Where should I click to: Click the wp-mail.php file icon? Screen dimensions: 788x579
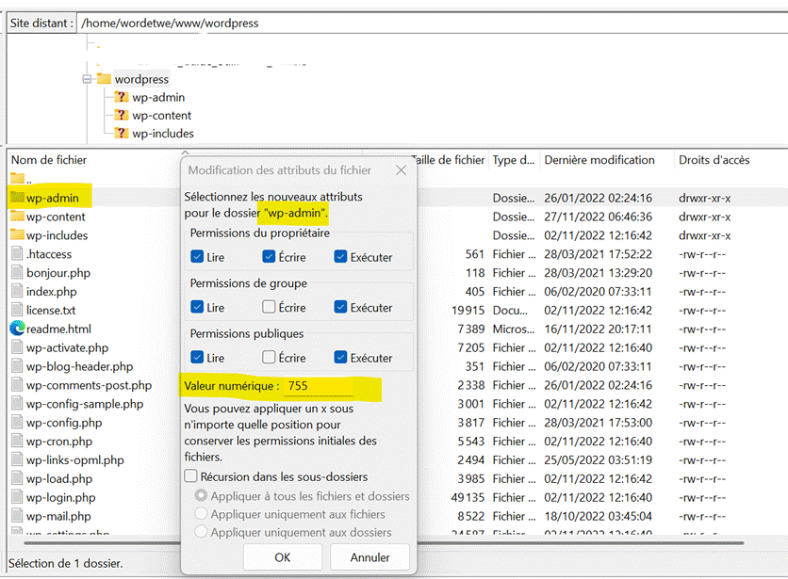17,516
